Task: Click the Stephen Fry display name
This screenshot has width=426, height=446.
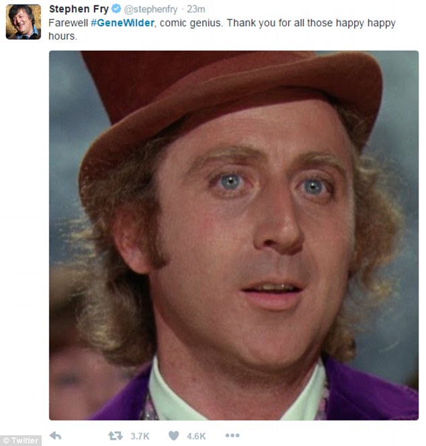Action: click(79, 9)
